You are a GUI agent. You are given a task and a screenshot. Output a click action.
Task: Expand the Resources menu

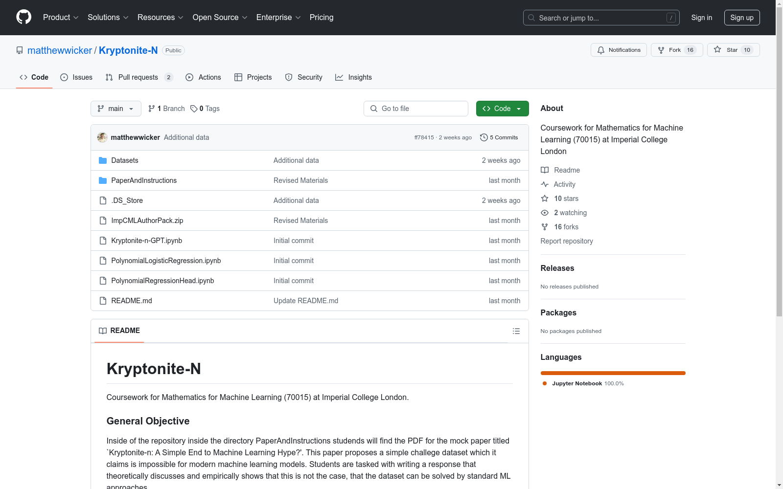[161, 18]
